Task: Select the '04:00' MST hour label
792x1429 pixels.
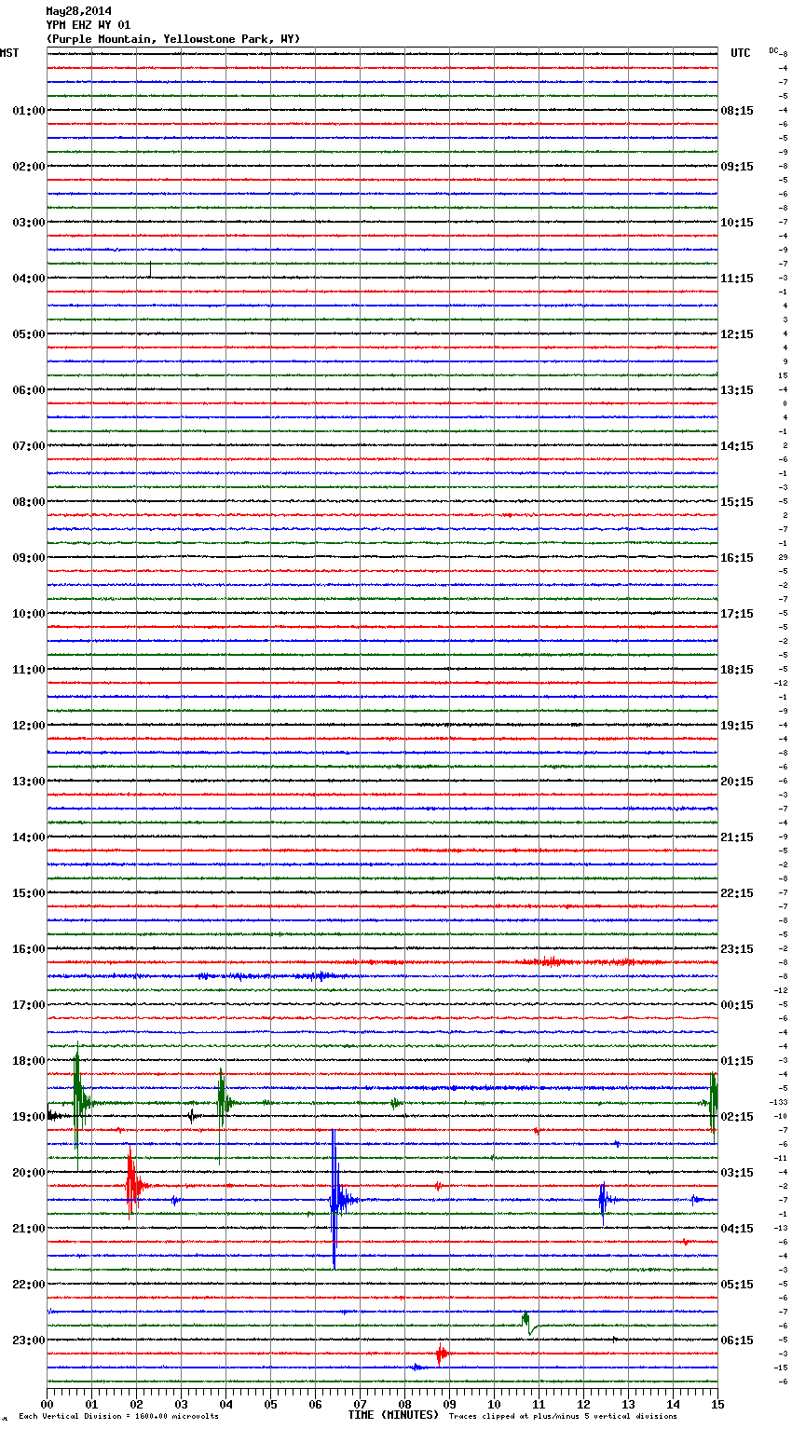Action: point(29,279)
